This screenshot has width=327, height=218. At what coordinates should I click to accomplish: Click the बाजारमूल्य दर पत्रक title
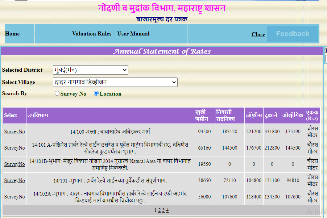point(162,19)
